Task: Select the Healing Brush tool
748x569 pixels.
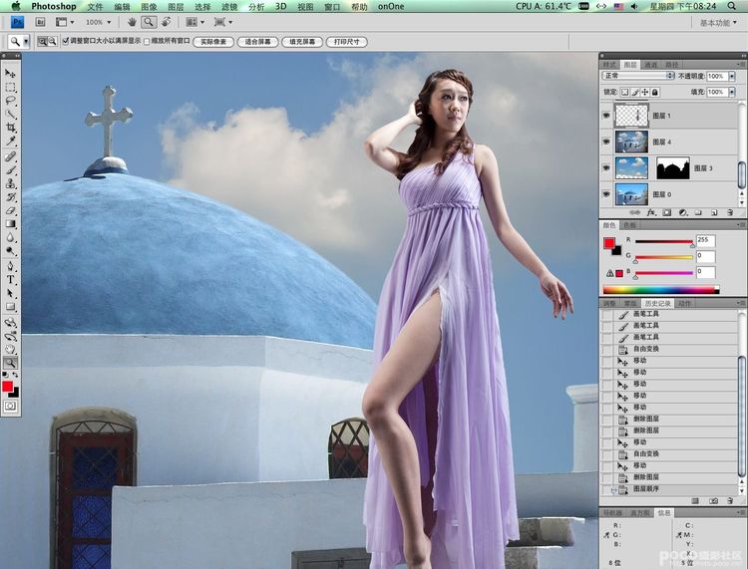Action: [x=10, y=156]
